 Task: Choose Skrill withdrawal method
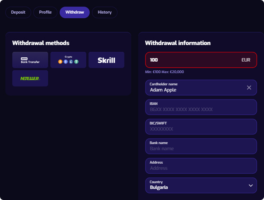[106, 60]
